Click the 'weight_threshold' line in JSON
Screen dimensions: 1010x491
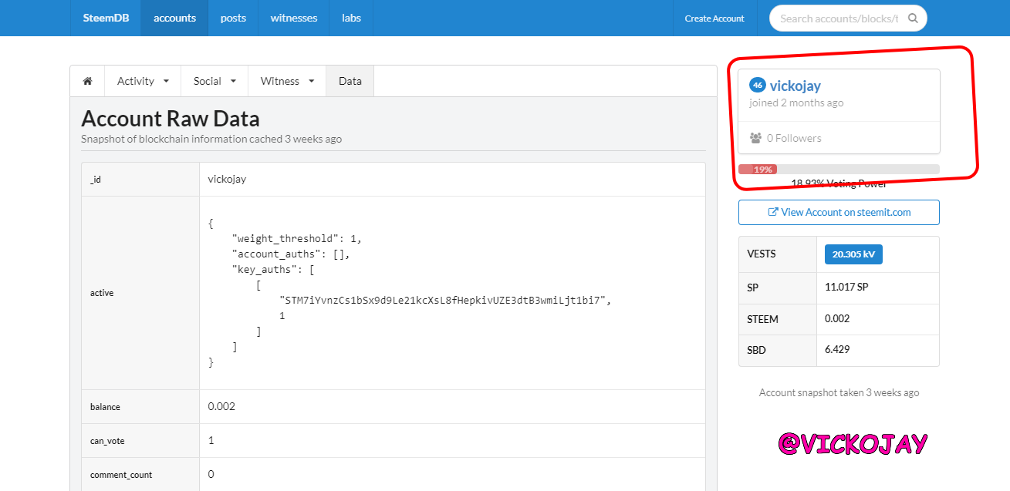pyautogui.click(x=296, y=238)
